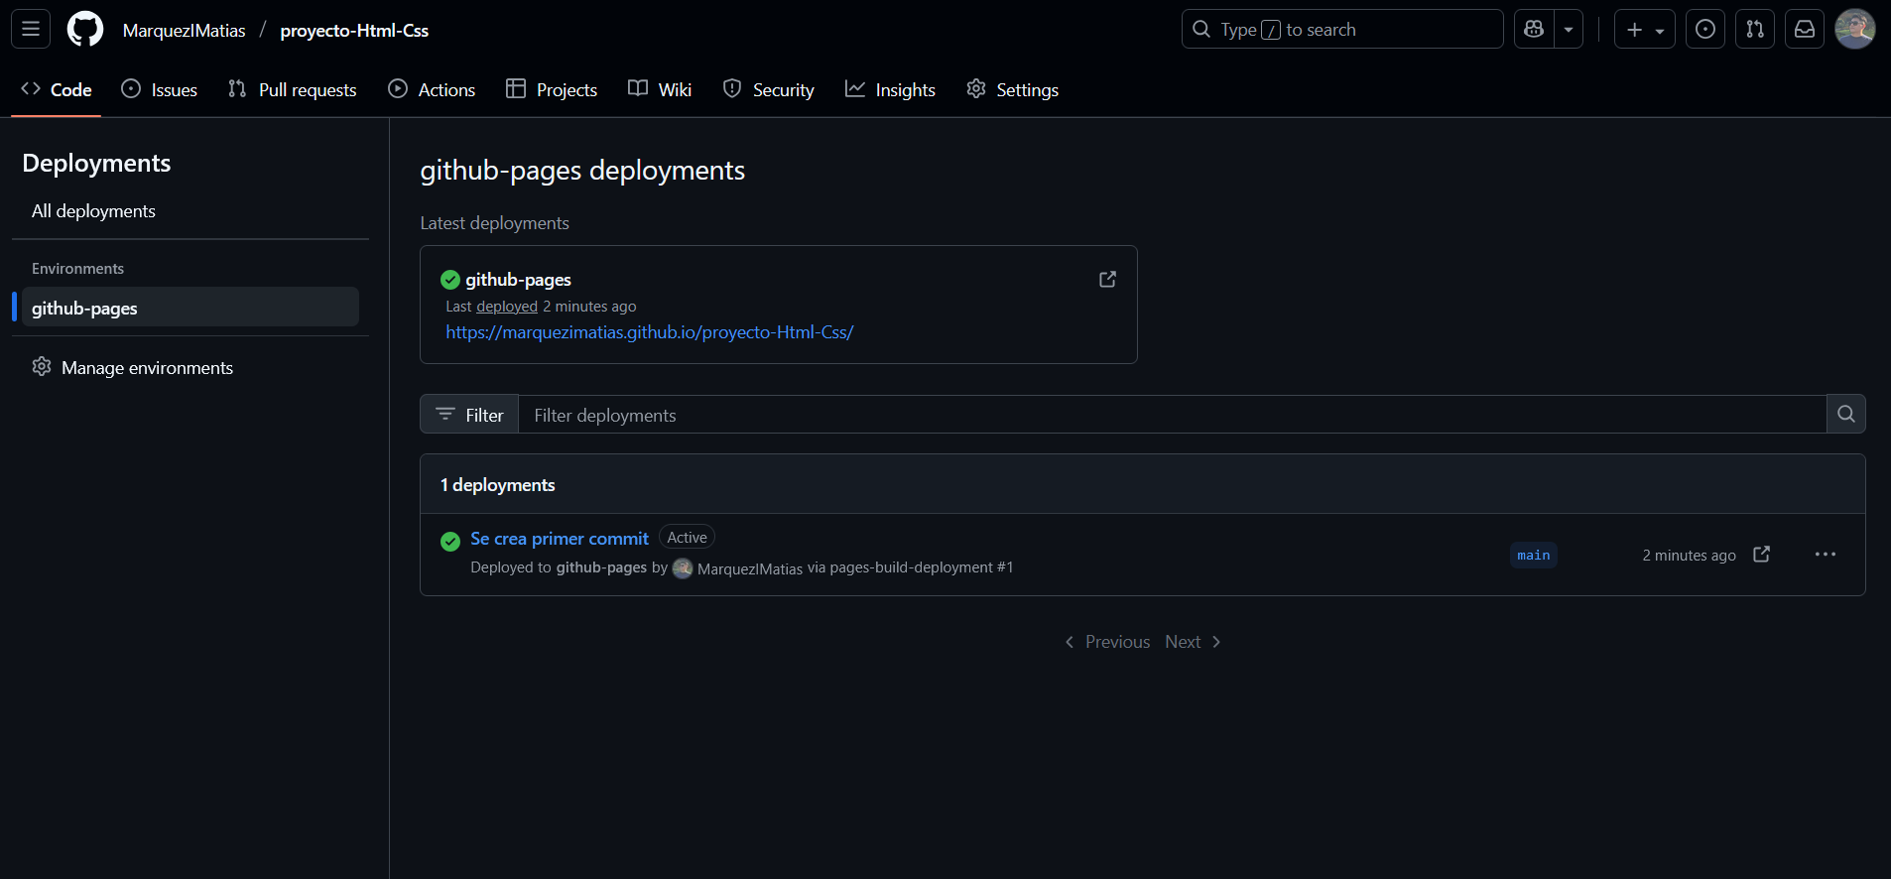Click the Next pagination button
The height and width of the screenshot is (879, 1891).
pyautogui.click(x=1193, y=642)
